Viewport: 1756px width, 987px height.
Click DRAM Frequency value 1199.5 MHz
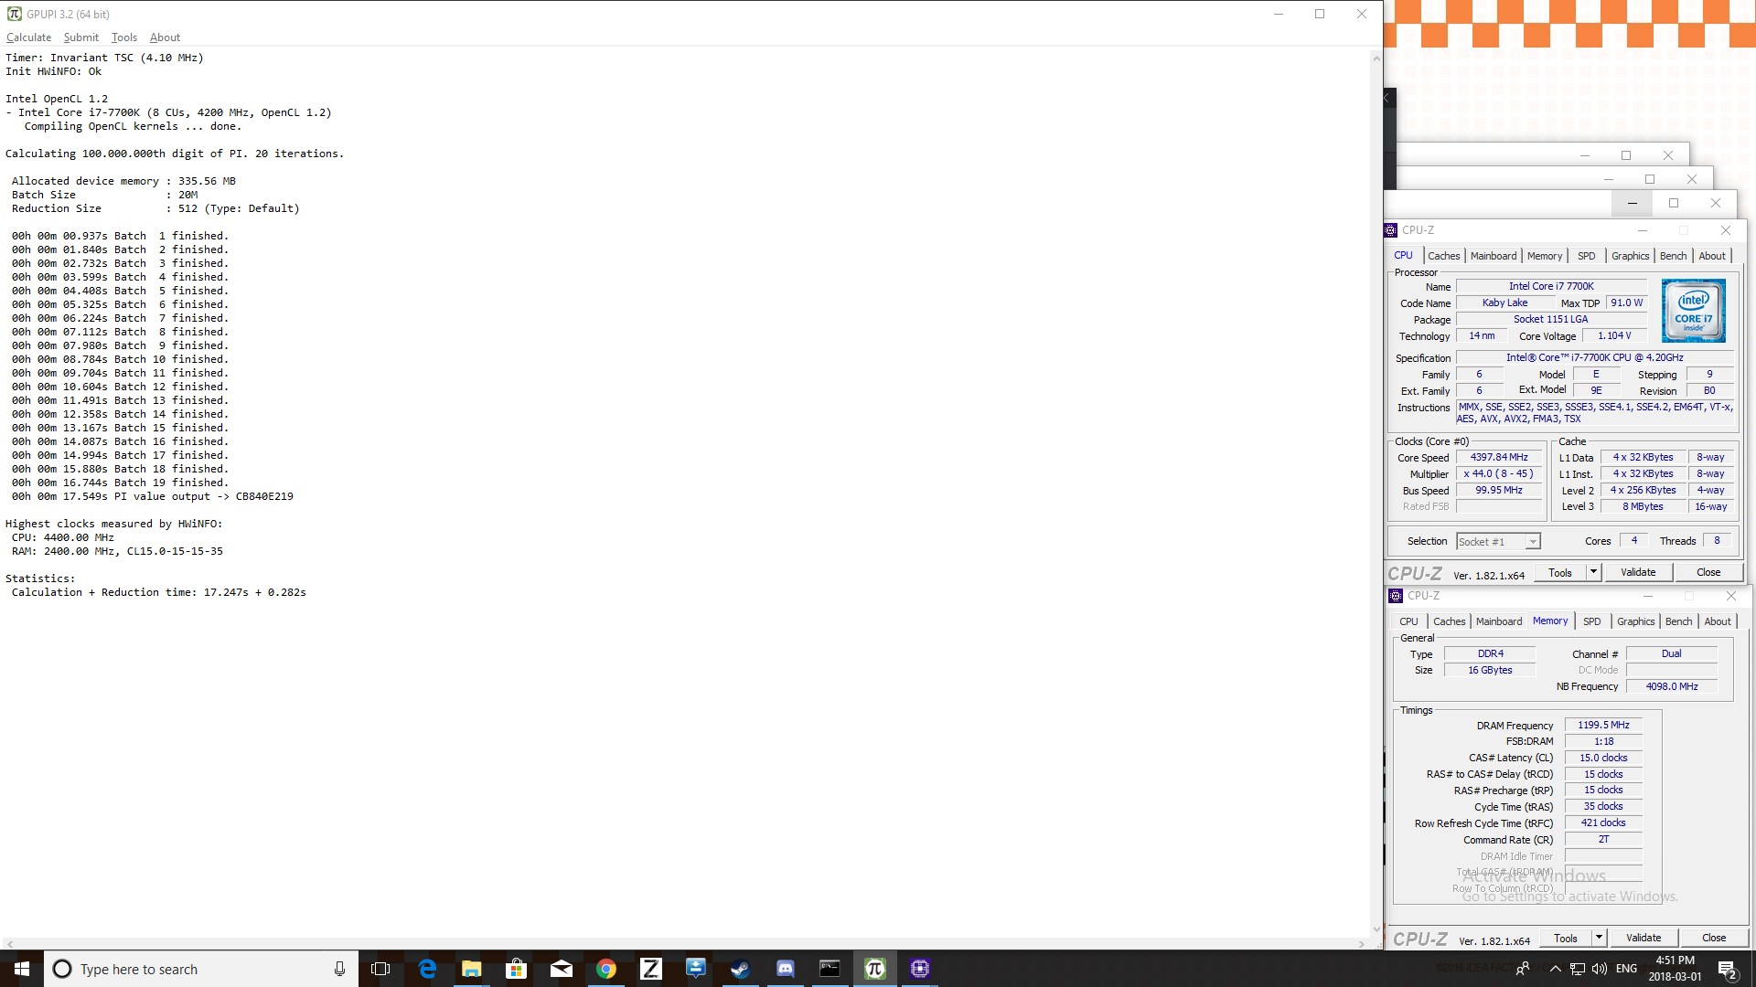point(1603,726)
